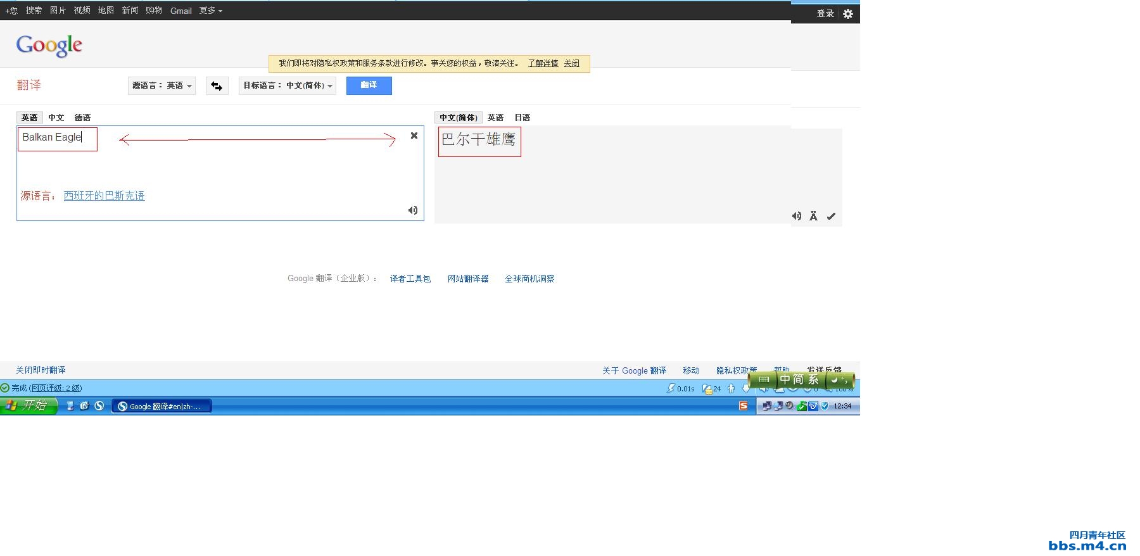Click blue security shield tray icon
Viewport: 1140px width, 556px height.
[825, 406]
